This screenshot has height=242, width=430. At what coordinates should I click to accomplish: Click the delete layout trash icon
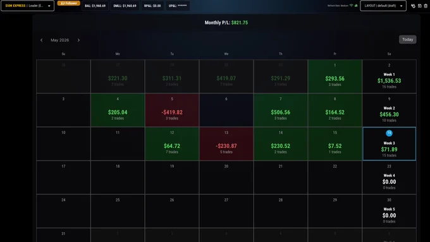coord(426,6)
